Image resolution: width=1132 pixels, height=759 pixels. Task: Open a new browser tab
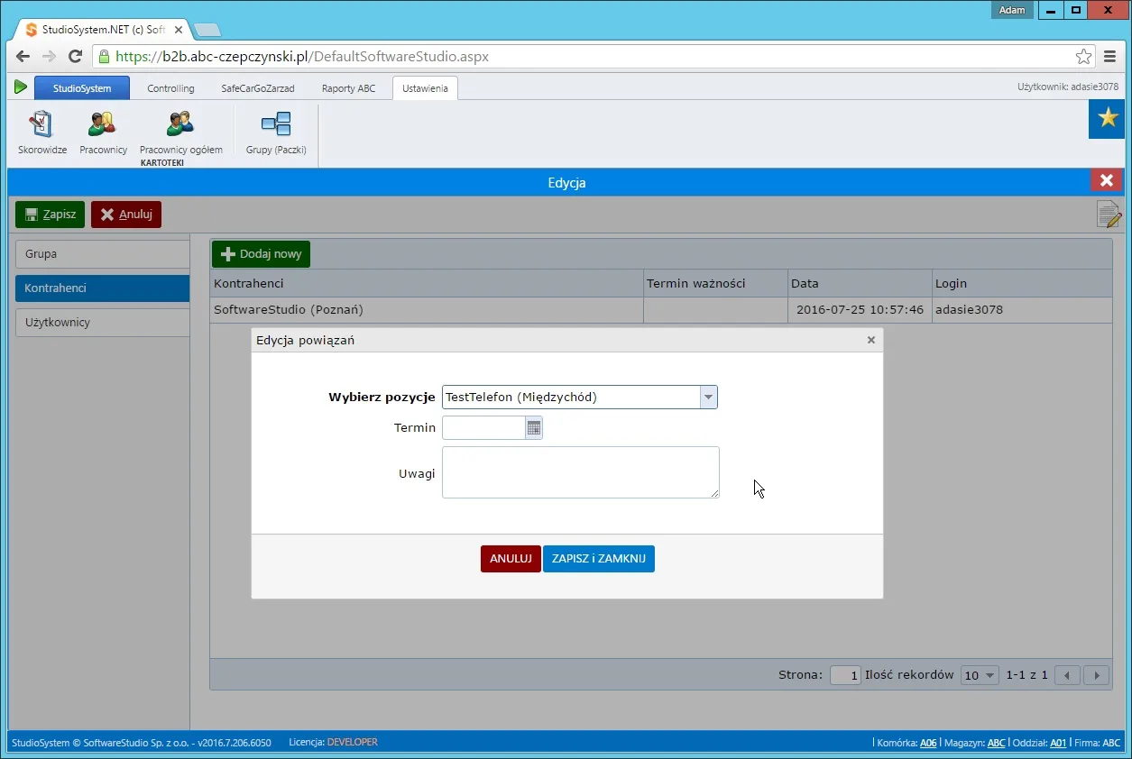click(x=207, y=30)
